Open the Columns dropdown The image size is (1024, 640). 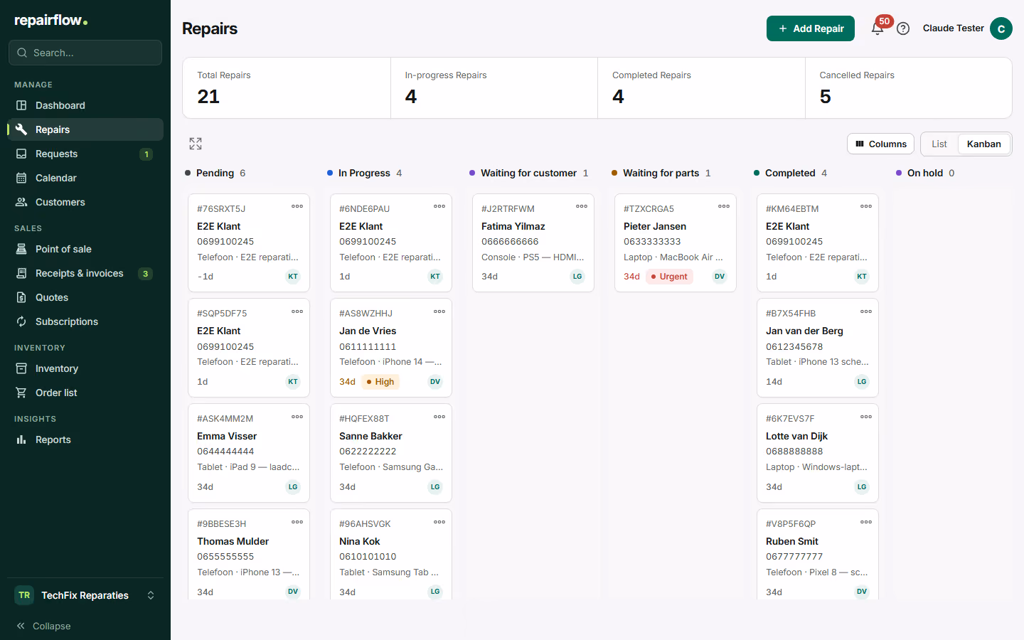880,144
